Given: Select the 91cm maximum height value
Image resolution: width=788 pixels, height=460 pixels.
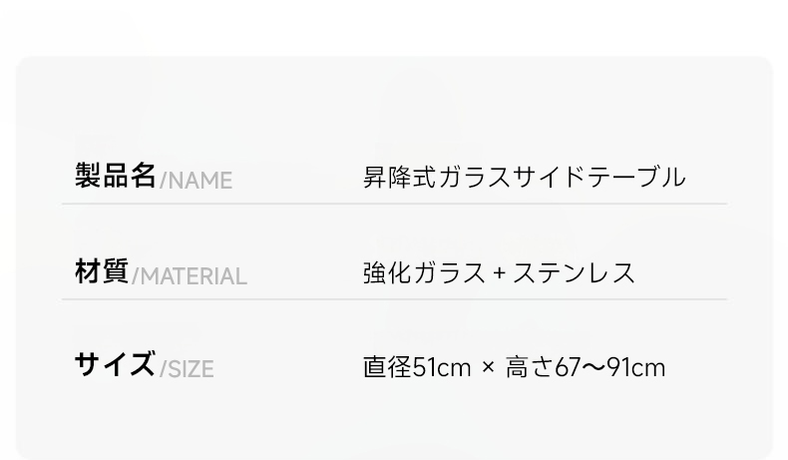Looking at the screenshot, I should 636,367.
